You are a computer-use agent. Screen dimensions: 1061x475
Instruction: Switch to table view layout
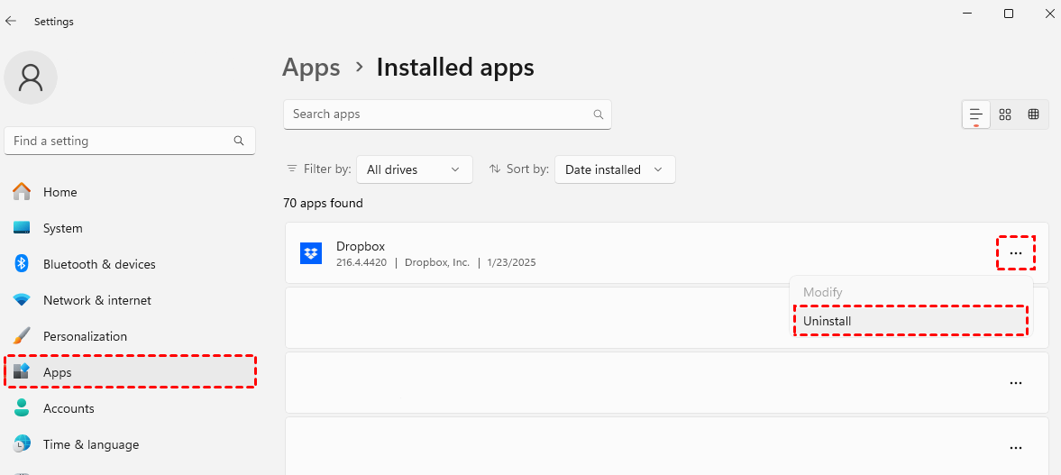tap(1034, 114)
